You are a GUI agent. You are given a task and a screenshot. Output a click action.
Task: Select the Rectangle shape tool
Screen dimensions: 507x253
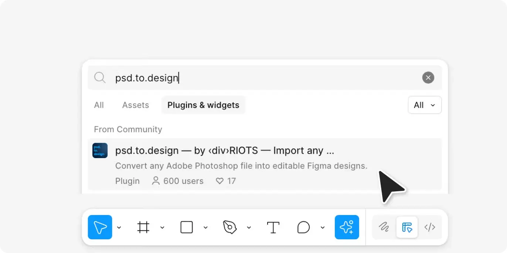click(187, 227)
